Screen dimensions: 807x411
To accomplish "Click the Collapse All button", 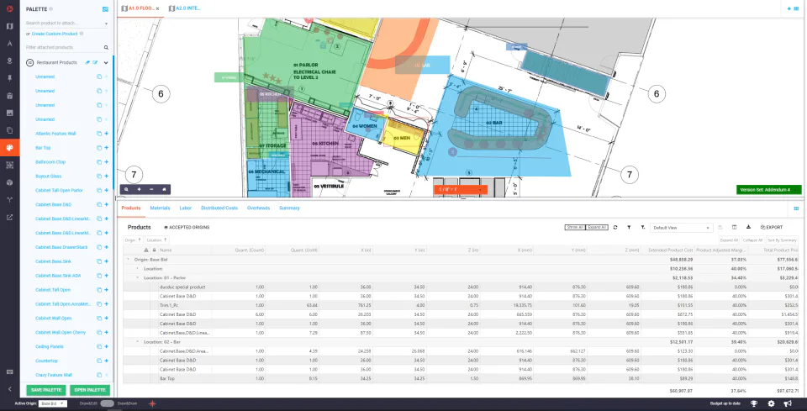I will click(x=752, y=240).
